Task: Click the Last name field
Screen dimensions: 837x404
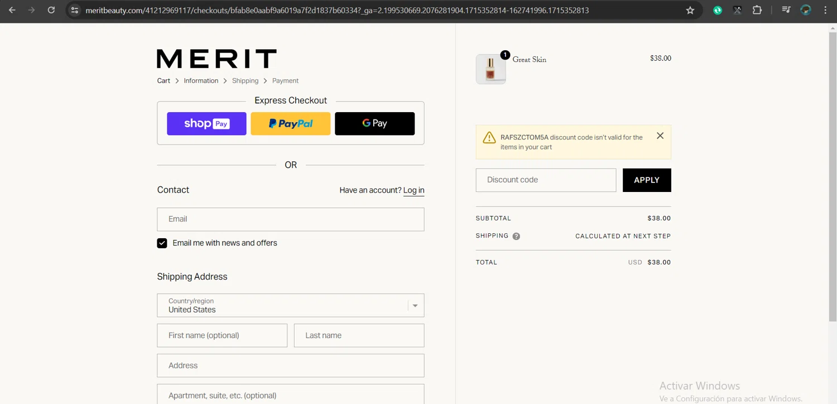Action: pos(359,335)
